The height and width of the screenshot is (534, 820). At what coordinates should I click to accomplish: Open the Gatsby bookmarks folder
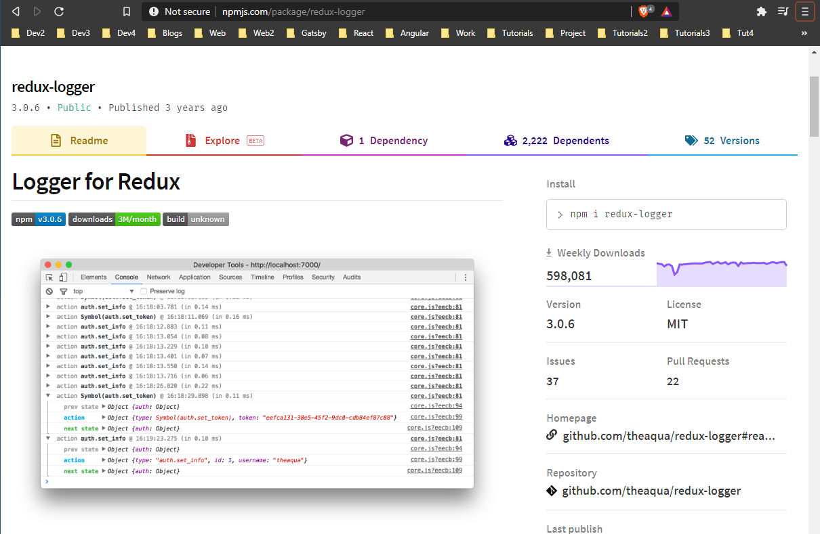306,32
